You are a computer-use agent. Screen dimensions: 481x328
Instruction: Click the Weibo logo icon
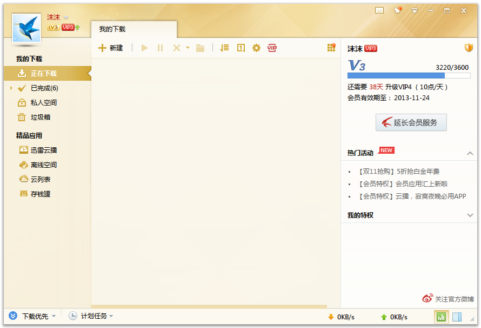click(x=427, y=298)
